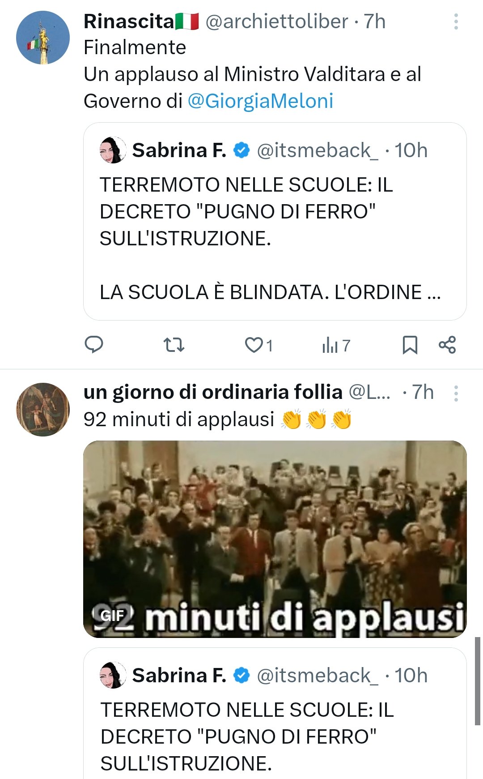View analytics showing 7 views
Viewport: 483px width, 779px height.
tap(336, 345)
